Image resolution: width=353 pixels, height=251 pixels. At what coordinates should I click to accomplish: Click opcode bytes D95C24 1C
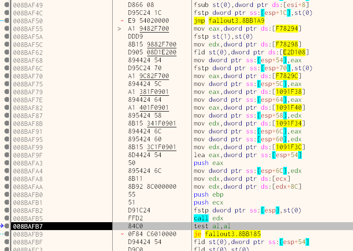click(145, 13)
